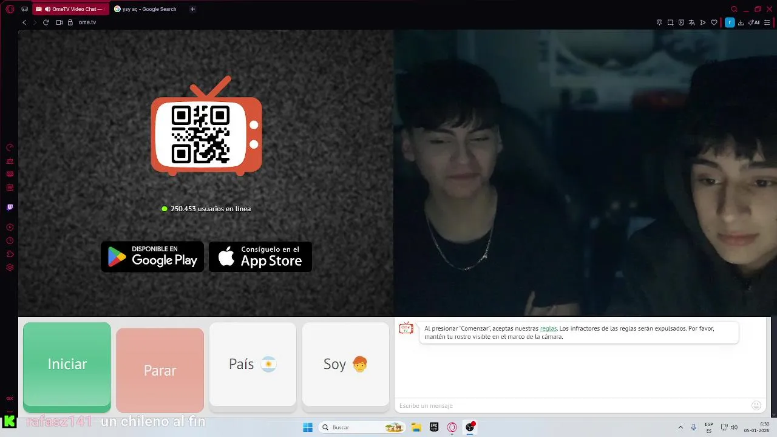Go forward to the next page
Screen dimensions: 777x437
35,22
